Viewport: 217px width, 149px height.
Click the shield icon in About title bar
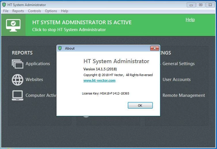(x=60, y=48)
